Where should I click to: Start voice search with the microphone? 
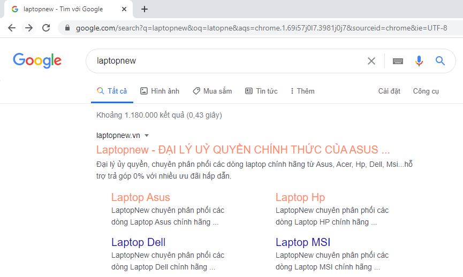(419, 61)
